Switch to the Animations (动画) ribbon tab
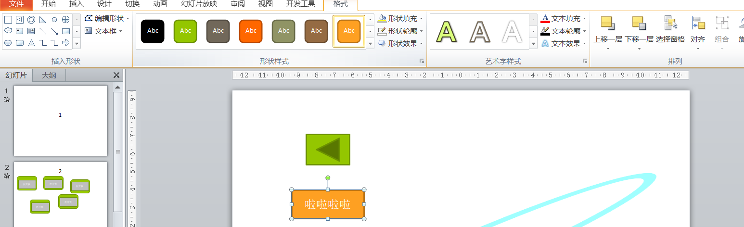744x227 pixels. 160,4
